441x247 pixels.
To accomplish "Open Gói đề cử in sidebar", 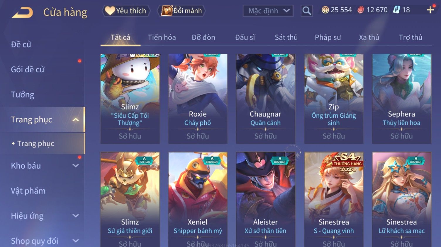I will tap(28, 70).
